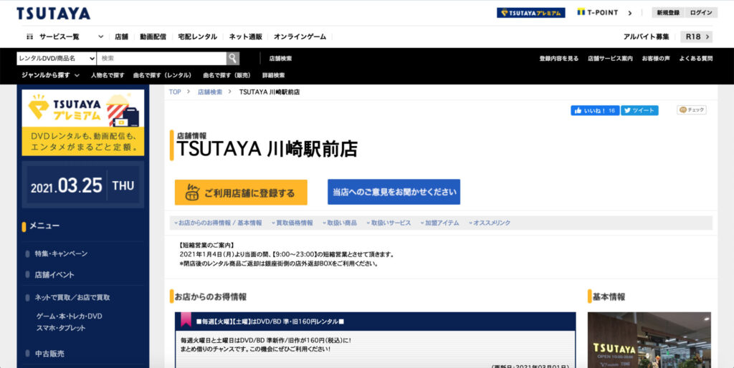Jump to 加盟アイテム section
This screenshot has height=368, width=734.
[440, 223]
